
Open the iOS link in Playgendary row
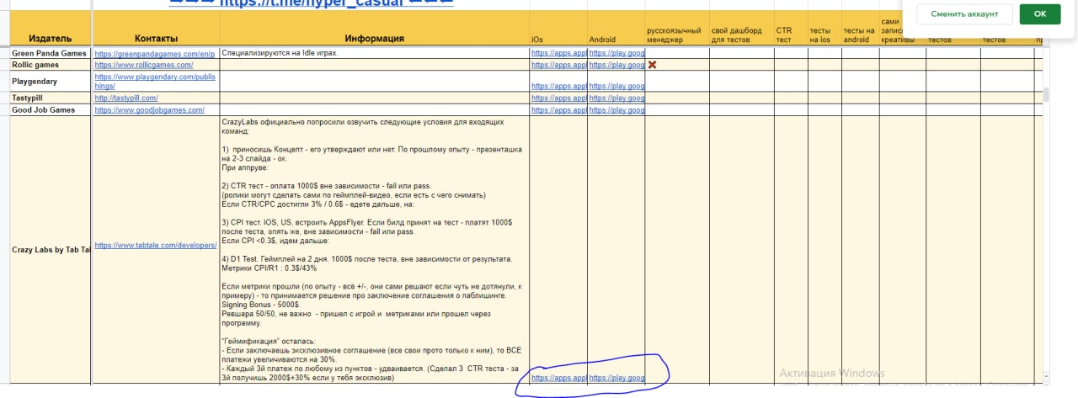click(x=558, y=87)
